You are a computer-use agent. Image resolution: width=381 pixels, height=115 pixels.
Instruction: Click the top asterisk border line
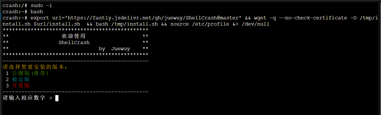(76, 30)
